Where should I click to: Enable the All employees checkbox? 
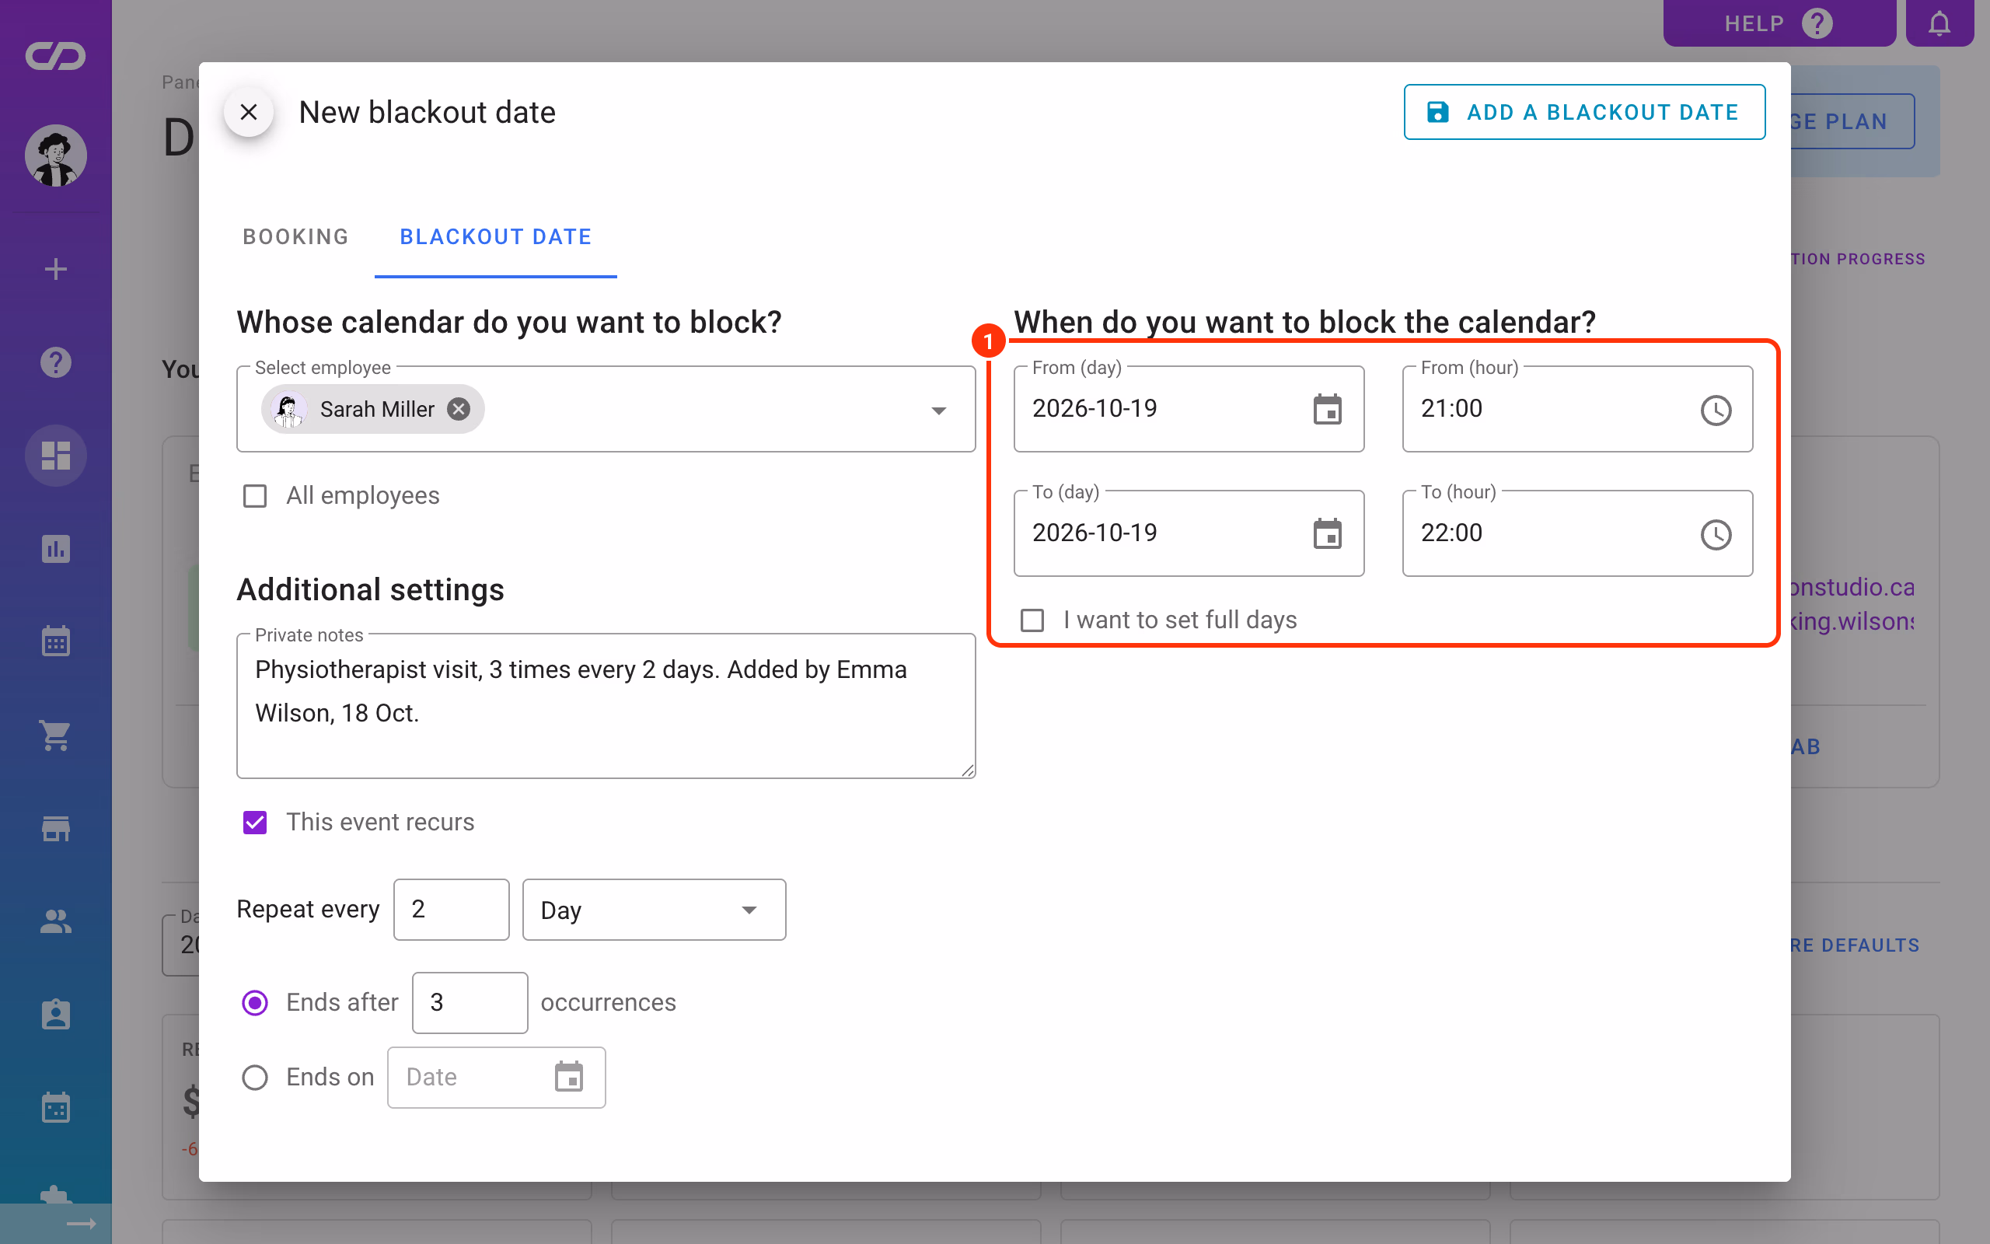pos(255,495)
